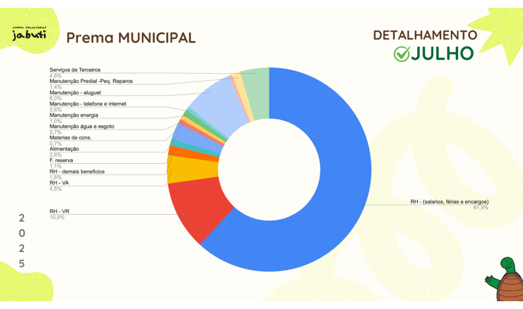Click the RH - demais benefícios label
The width and height of the screenshot is (523, 309).
click(x=77, y=172)
